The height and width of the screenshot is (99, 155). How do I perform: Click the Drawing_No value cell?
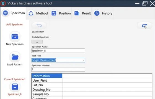pyautogui.click(x=107, y=90)
